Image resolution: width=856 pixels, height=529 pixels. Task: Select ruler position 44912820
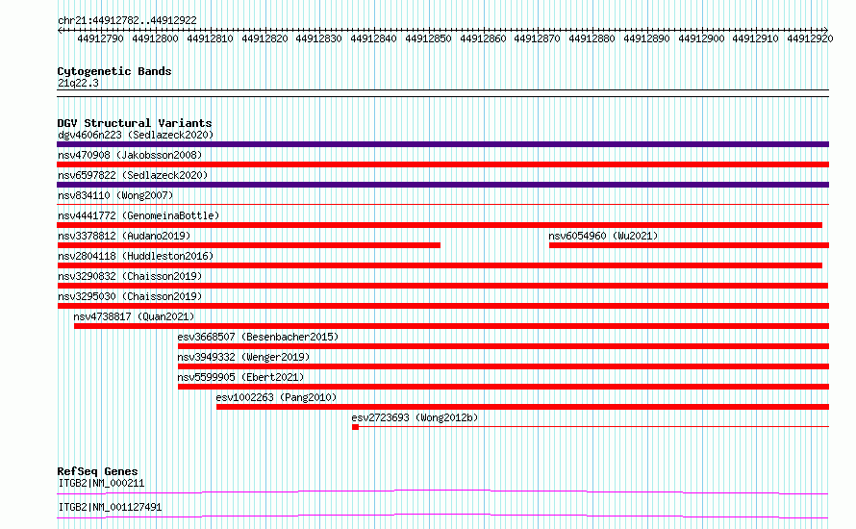tap(264, 38)
